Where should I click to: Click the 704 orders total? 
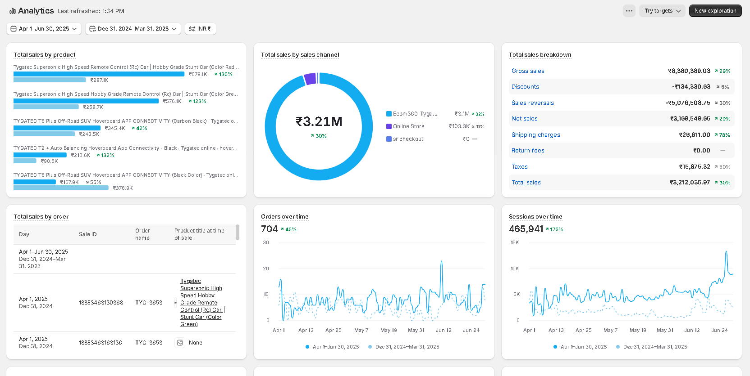[x=269, y=229]
